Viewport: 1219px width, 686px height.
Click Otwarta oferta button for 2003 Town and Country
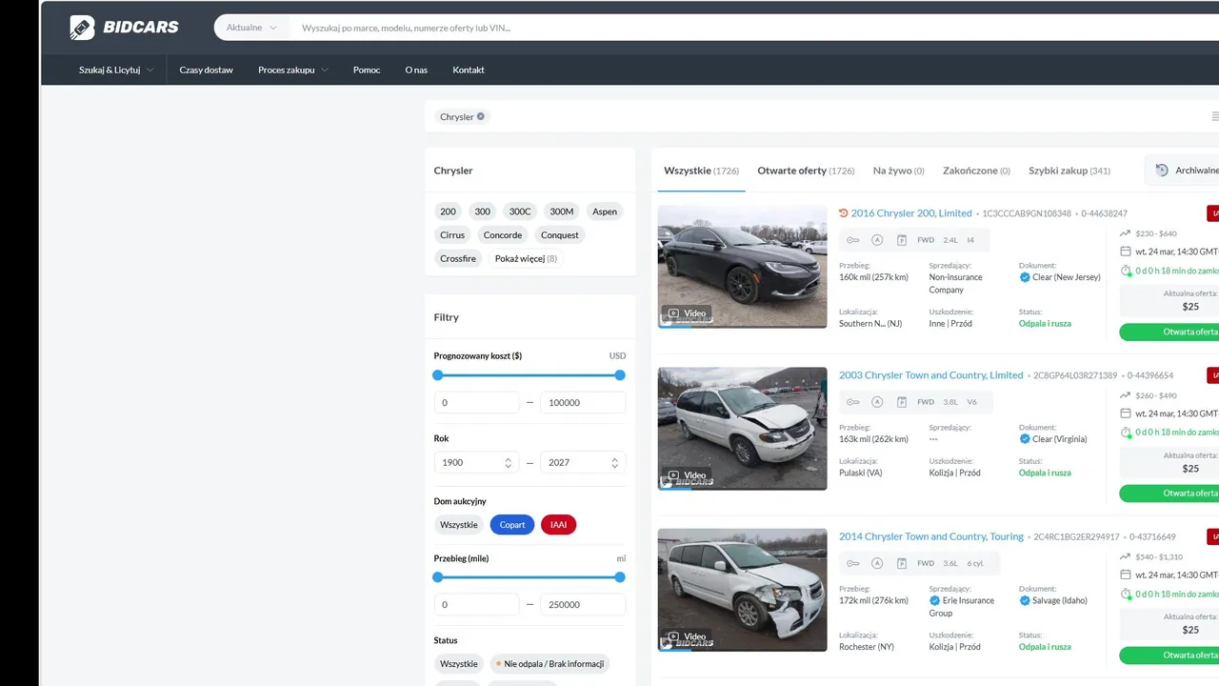point(1169,494)
